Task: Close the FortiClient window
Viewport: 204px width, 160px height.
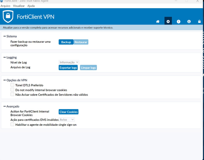Action: [197, 1]
